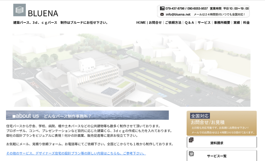The width and height of the screenshot is (265, 161).
Task: Navigate to 事務所概要
Action: [222, 23]
